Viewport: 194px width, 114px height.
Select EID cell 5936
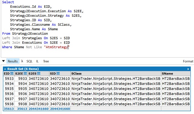[x=9, y=94]
